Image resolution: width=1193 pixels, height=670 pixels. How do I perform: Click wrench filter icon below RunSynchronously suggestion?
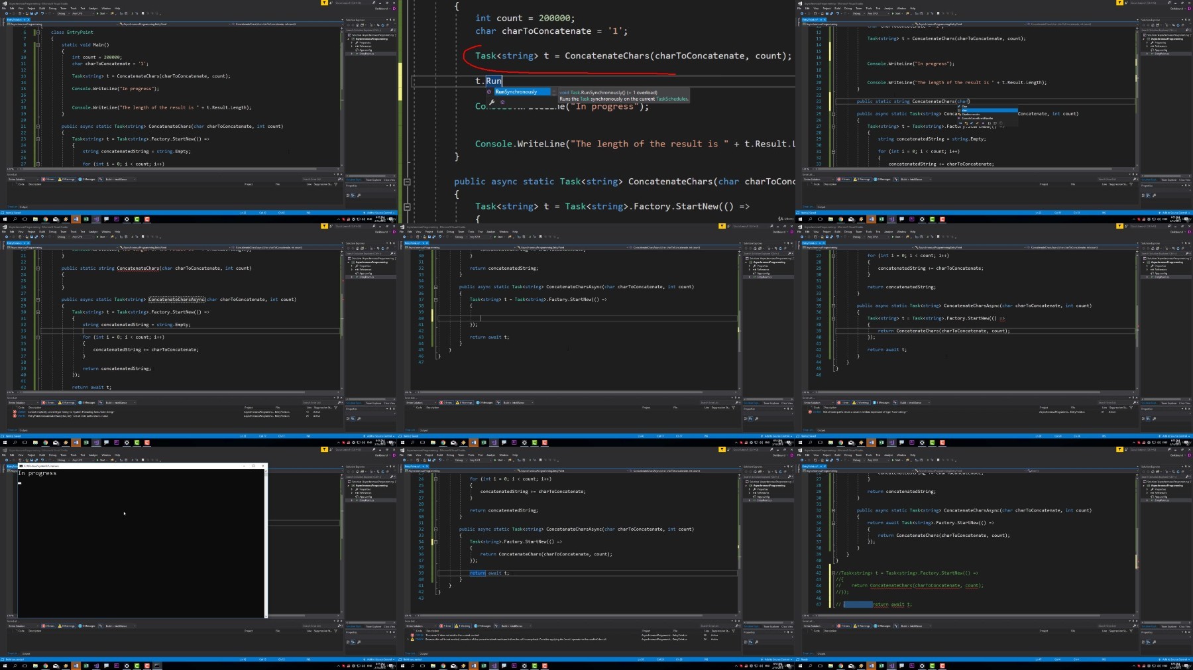coord(492,102)
